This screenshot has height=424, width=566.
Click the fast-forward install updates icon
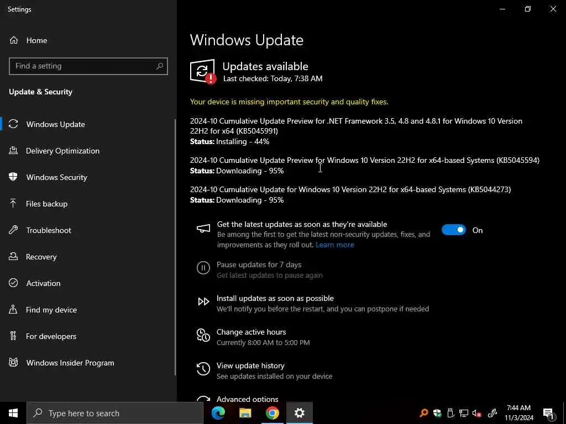click(203, 301)
